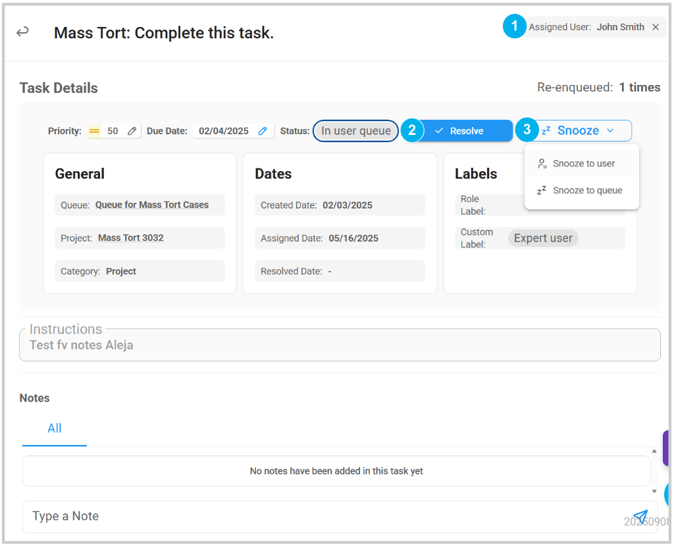678x547 pixels.
Task: Click the pencil icon beside the due date
Action: (x=263, y=131)
